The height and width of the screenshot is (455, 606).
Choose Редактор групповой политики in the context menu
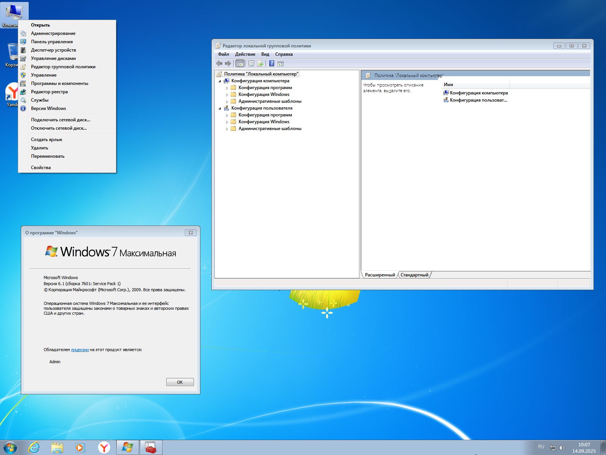(x=67, y=67)
